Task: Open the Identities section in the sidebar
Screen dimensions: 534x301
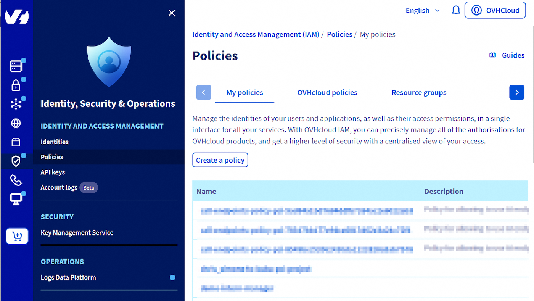Action: tap(55, 142)
